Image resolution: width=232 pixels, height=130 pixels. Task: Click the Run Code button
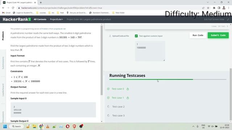[x=198, y=35]
